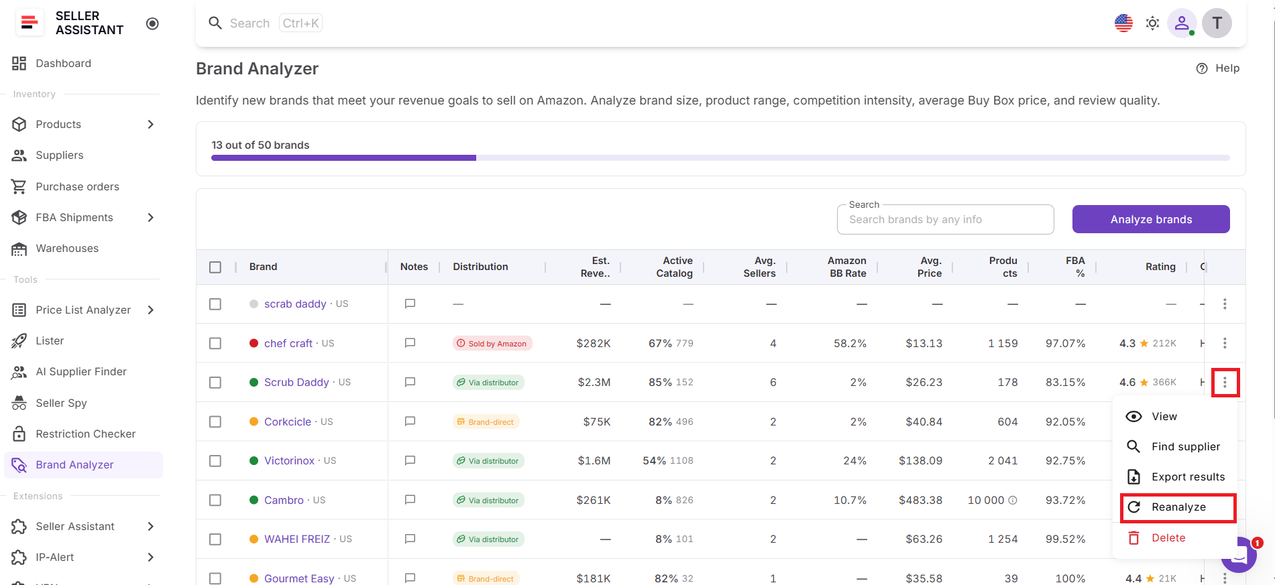Open the user account icon

[1182, 23]
